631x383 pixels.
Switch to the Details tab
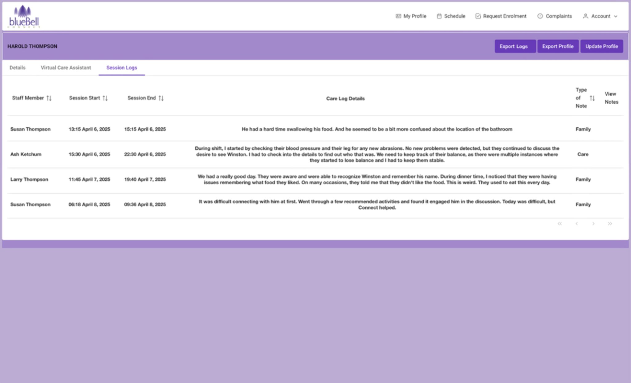pyautogui.click(x=18, y=68)
